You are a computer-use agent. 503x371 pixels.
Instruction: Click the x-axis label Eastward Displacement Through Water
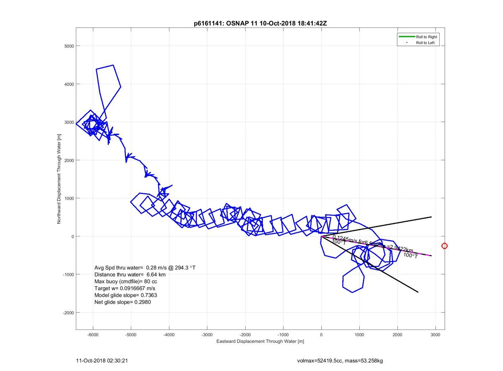260,342
